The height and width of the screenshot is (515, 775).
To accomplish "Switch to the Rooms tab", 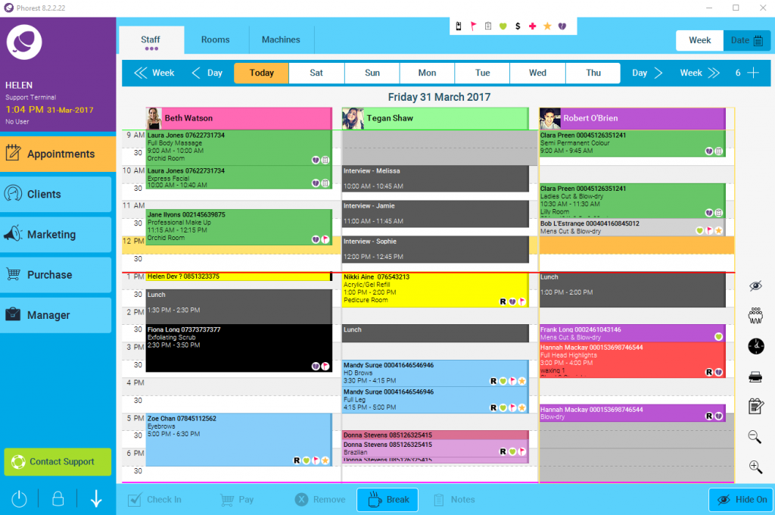I will tap(214, 39).
